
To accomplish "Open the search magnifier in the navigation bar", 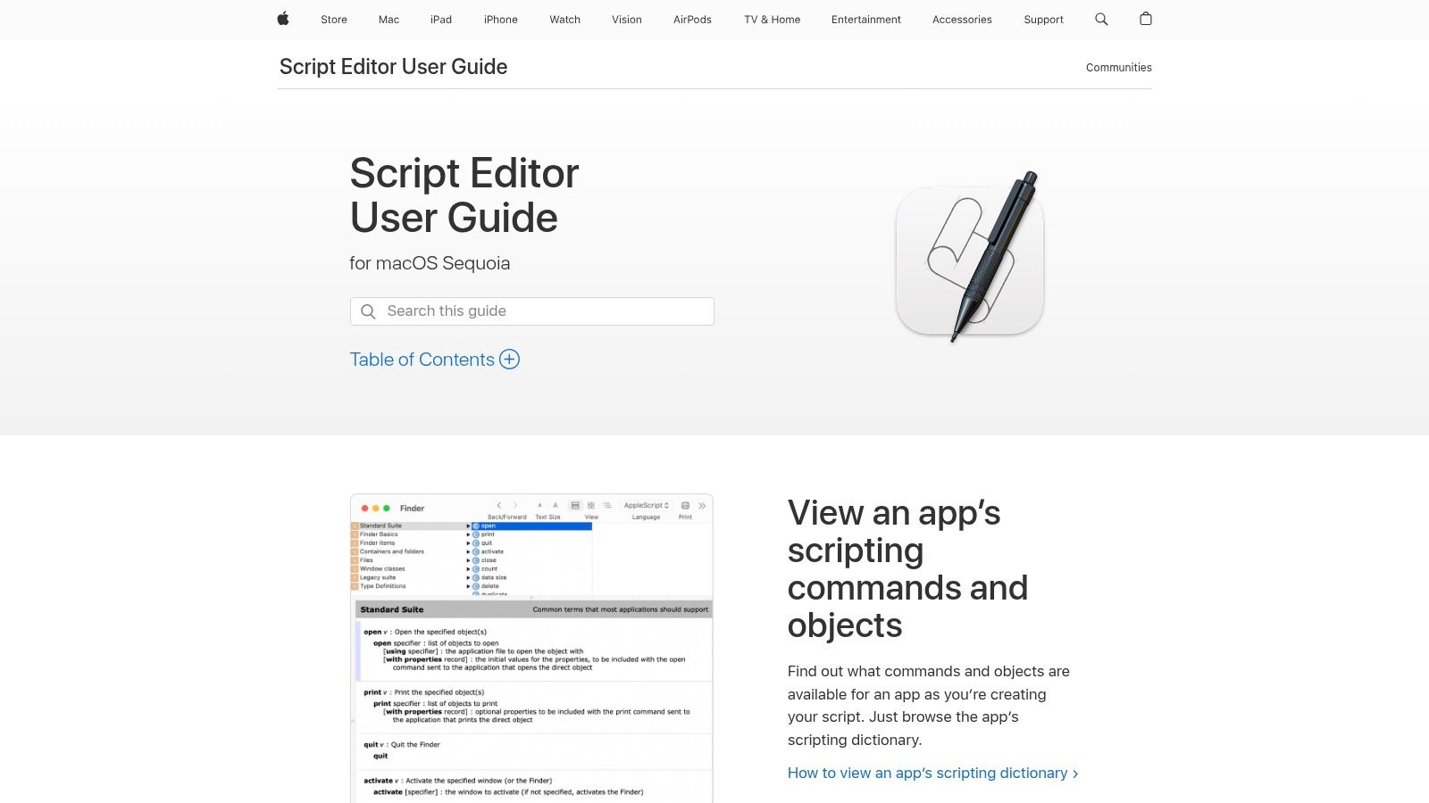I will coord(1101,20).
